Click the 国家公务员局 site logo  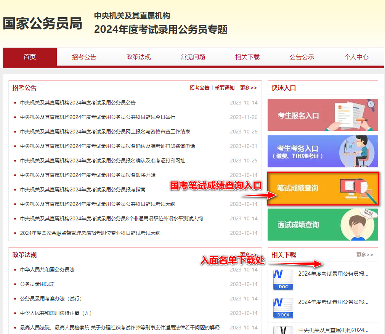click(42, 24)
